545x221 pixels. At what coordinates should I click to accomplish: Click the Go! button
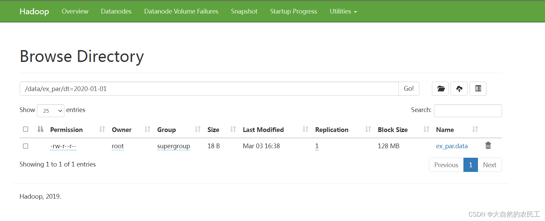coord(409,89)
